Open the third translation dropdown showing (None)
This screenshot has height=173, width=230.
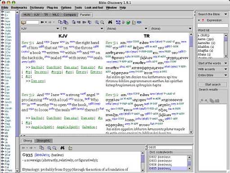tap(127, 28)
